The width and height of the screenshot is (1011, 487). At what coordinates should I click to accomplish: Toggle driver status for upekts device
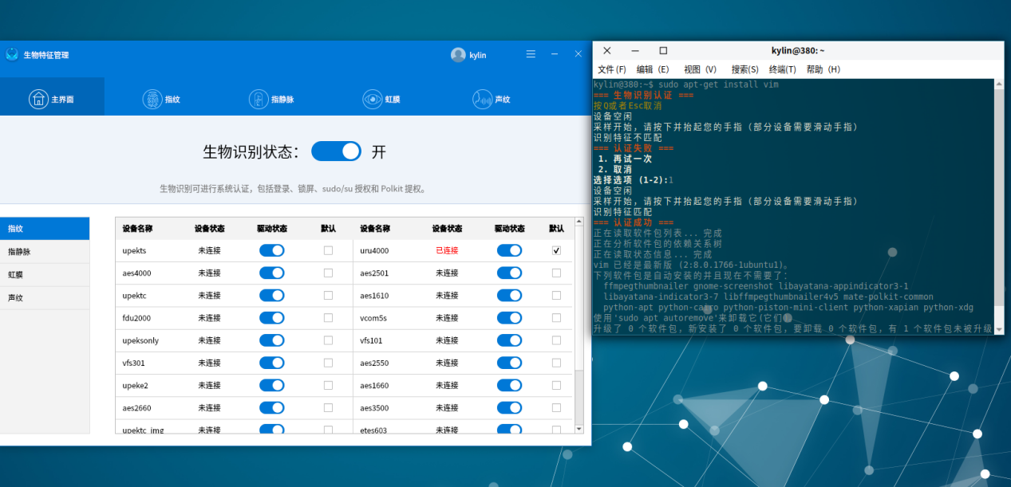pyautogui.click(x=271, y=250)
